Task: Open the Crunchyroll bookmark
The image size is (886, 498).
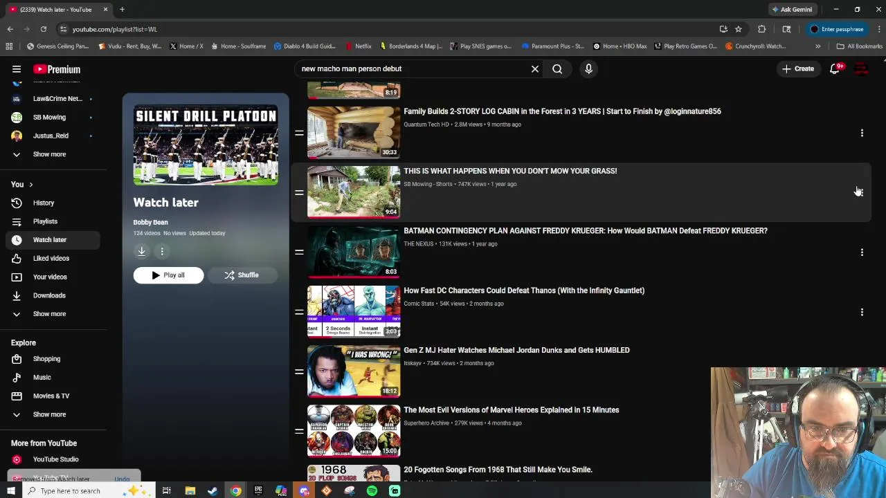Action: tap(755, 46)
